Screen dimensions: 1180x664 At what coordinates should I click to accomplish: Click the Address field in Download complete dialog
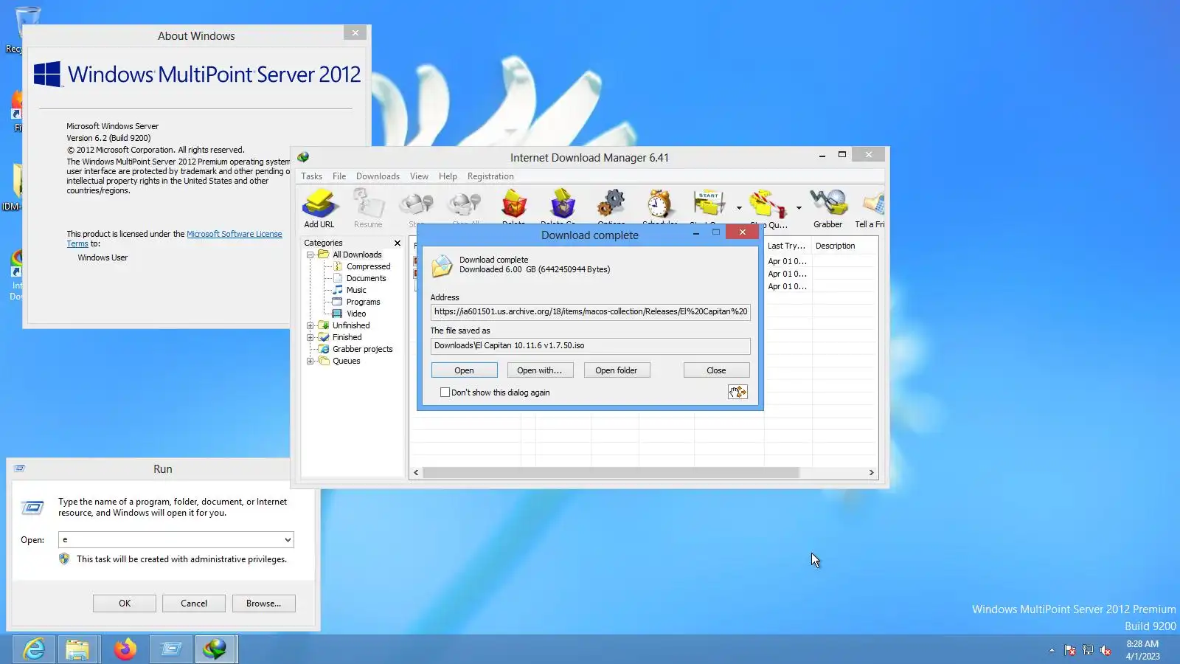click(x=591, y=311)
